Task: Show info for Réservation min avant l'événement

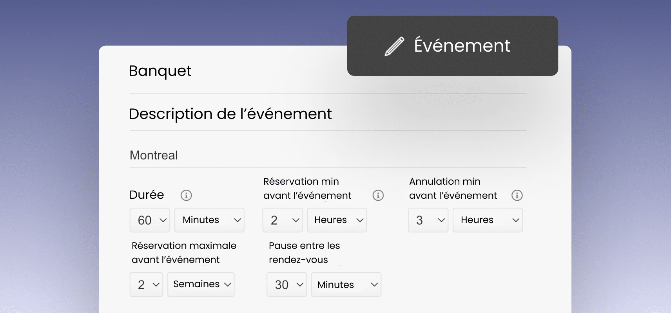Action: 378,195
